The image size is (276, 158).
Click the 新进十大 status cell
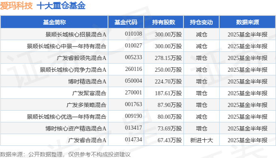click(x=202, y=140)
